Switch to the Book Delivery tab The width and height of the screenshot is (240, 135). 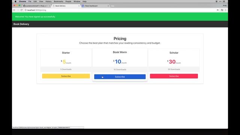pyautogui.click(x=66, y=6)
